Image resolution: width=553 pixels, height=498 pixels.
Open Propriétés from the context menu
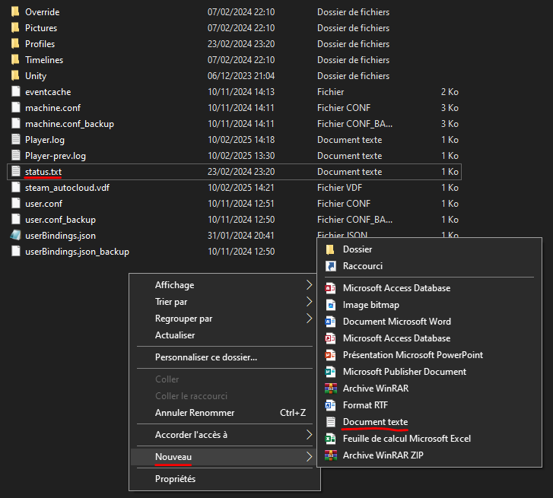175,479
